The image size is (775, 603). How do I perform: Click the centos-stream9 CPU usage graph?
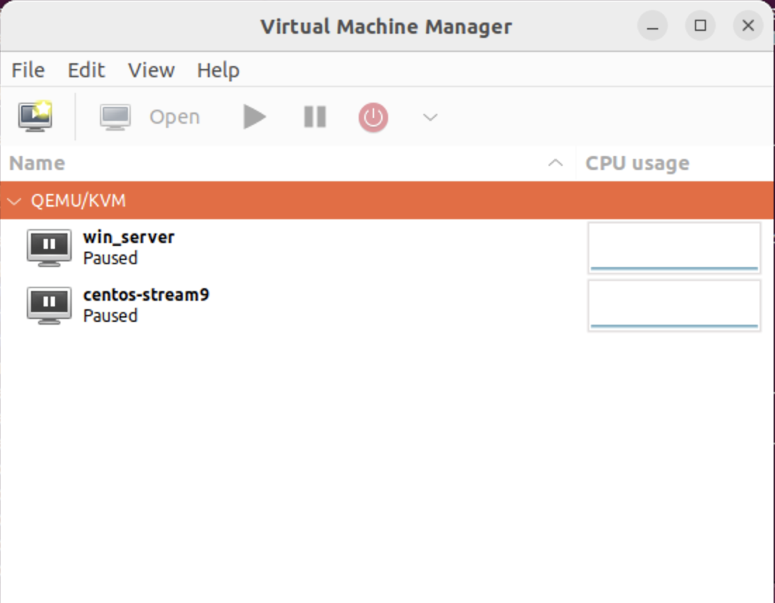[674, 306]
